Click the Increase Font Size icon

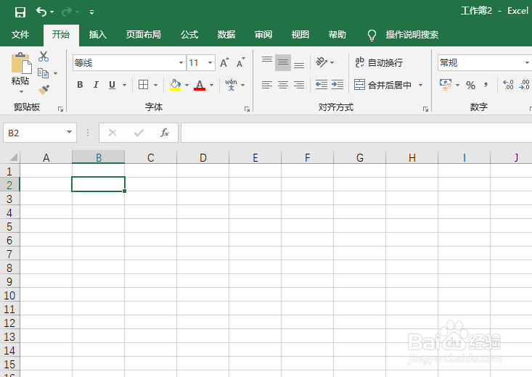coord(224,63)
